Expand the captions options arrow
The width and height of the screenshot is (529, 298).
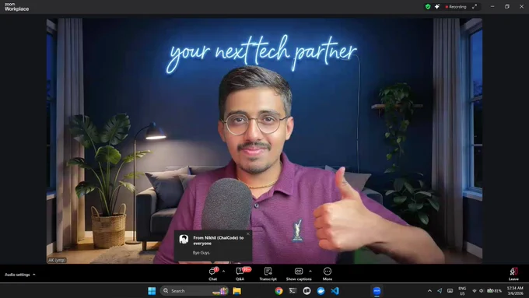point(310,271)
